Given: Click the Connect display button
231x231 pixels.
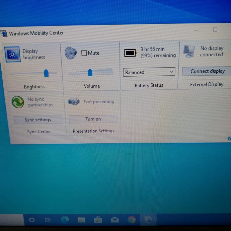Looking at the screenshot, I should [207, 71].
